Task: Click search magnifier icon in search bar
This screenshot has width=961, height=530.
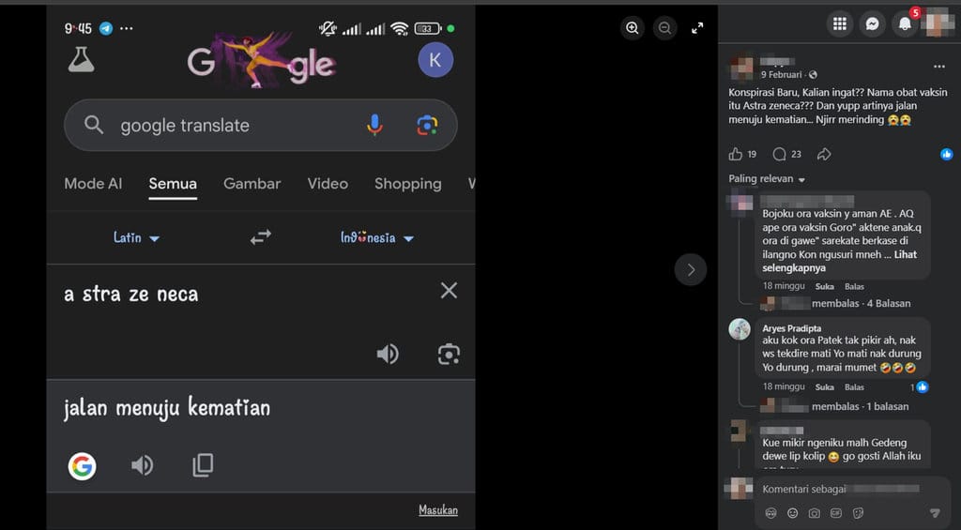Action: [94, 125]
